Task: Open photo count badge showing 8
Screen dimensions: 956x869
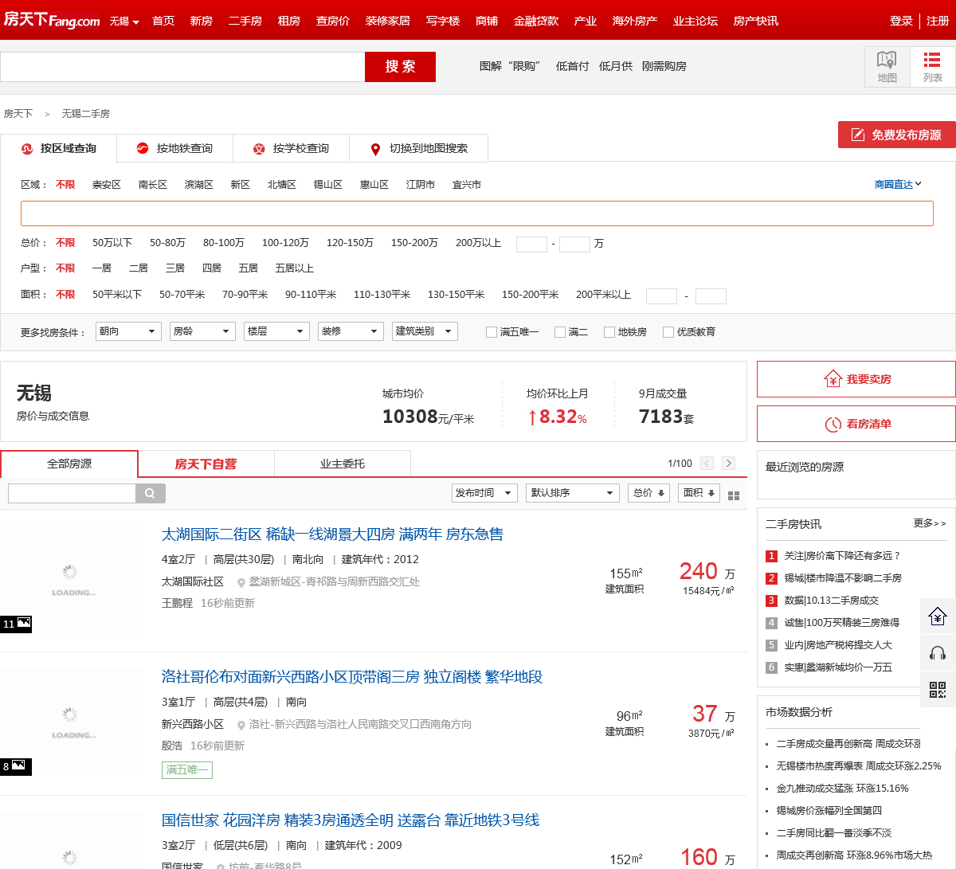Action: (16, 766)
